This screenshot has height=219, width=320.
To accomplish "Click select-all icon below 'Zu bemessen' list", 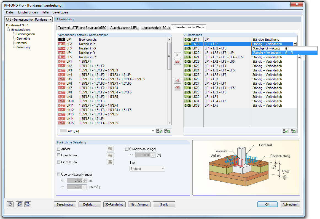I will pyautogui.click(x=285, y=131).
